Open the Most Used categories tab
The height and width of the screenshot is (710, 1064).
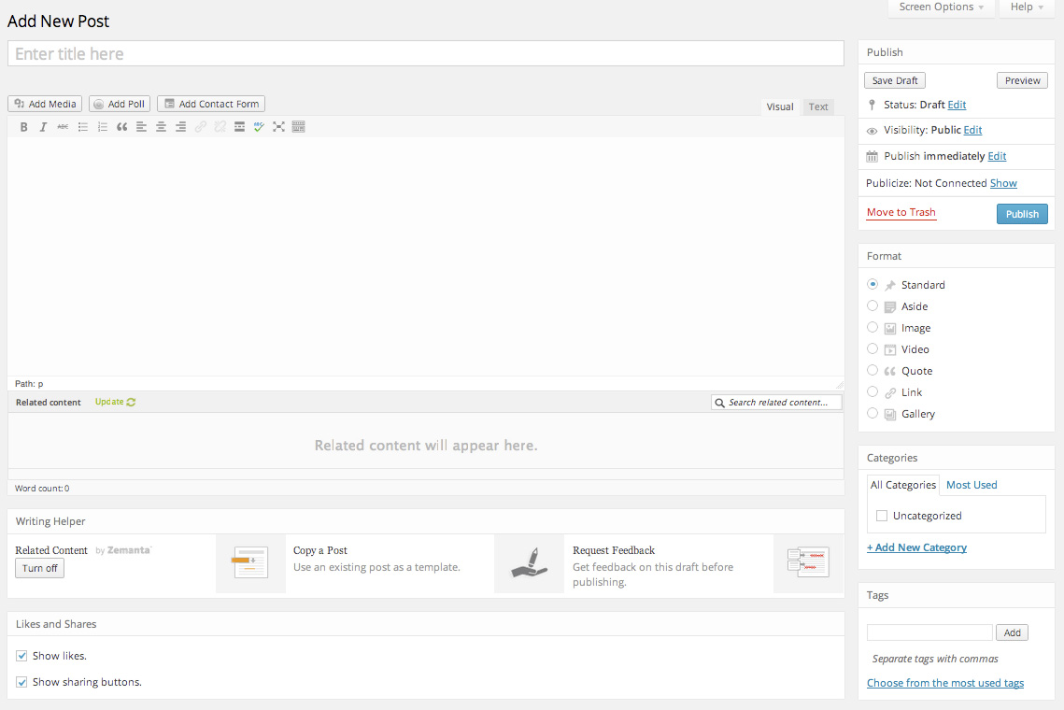972,485
